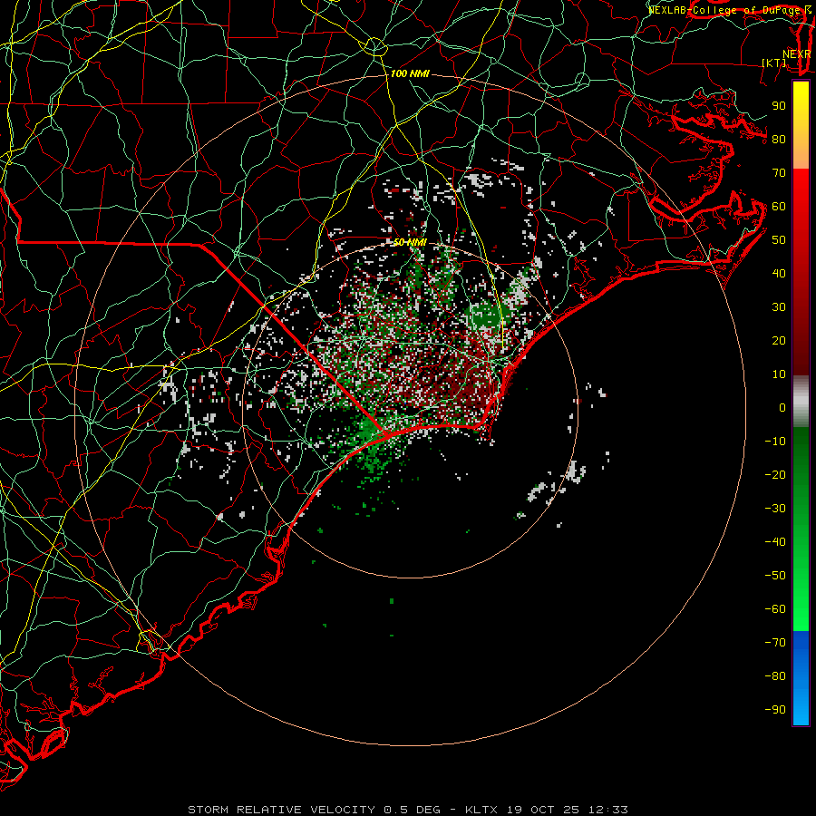Click the -70 value on velocity scale

coord(775,643)
